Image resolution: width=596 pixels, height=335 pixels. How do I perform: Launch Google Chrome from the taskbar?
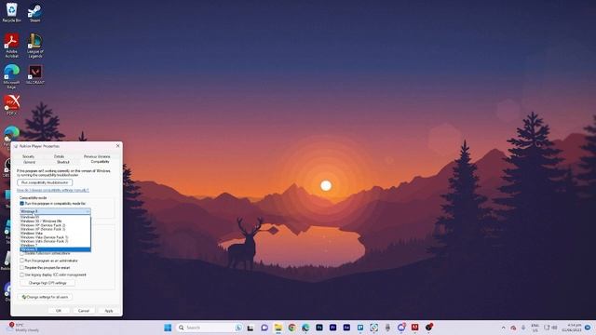[x=291, y=328]
